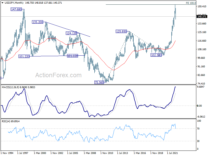208x156 pixels.
Task: Open the chart menu arrow beside USDJPY
Action: [2, 3]
